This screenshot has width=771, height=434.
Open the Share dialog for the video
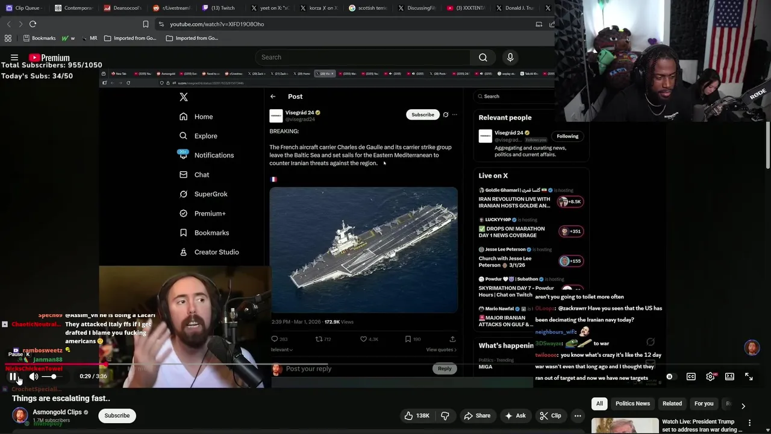(x=477, y=416)
